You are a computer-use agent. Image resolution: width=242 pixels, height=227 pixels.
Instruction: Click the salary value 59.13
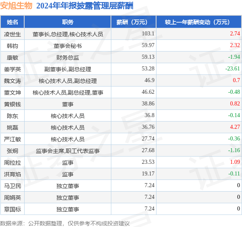[148, 57]
